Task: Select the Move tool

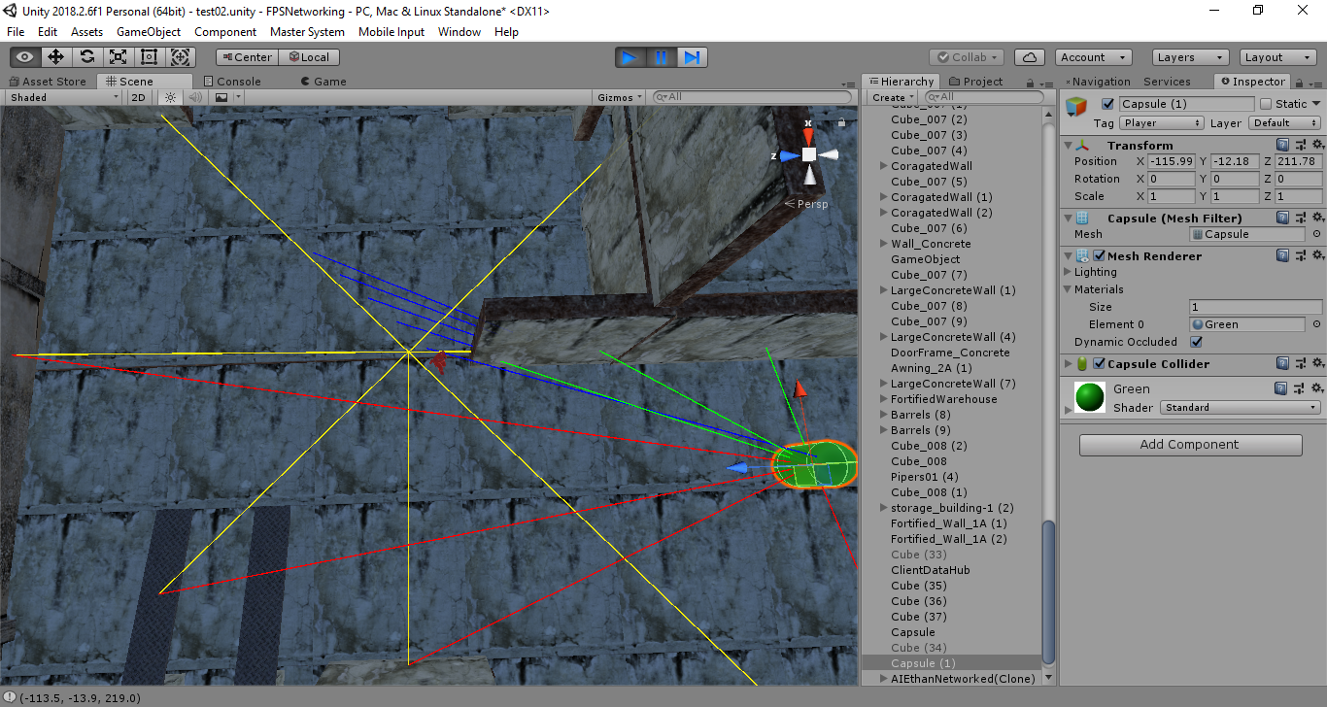Action: pyautogui.click(x=56, y=57)
